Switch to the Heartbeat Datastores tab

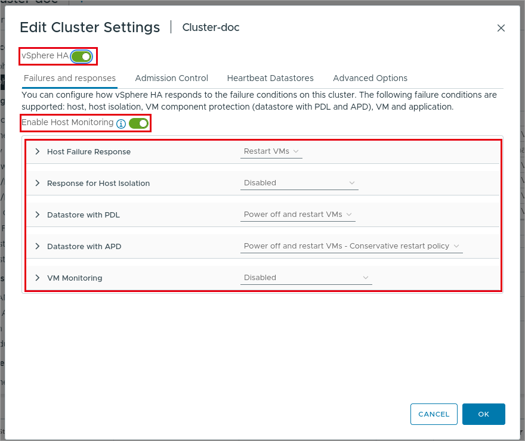click(270, 78)
